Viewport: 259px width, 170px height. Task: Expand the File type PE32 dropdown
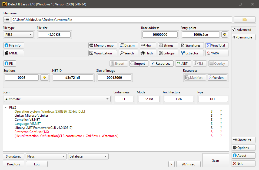pyautogui.click(x=19, y=34)
